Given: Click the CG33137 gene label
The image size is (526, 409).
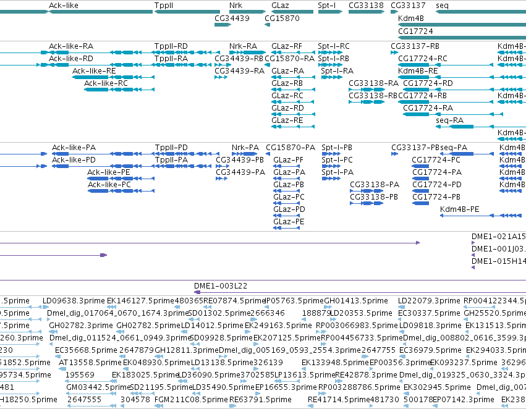Looking at the screenshot, I should click(x=408, y=6).
